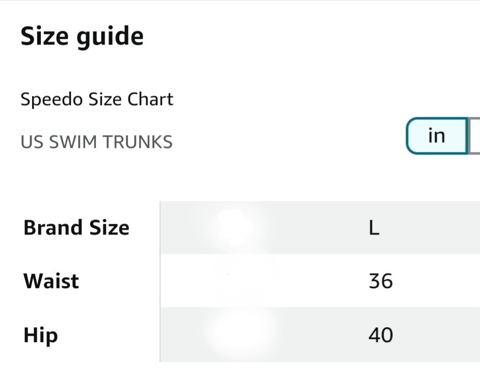
Task: Select the "in" inches unit toggle
Action: tap(437, 136)
